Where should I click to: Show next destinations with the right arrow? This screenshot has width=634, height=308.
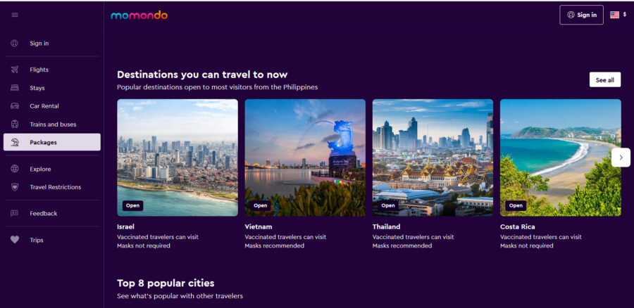(x=621, y=158)
